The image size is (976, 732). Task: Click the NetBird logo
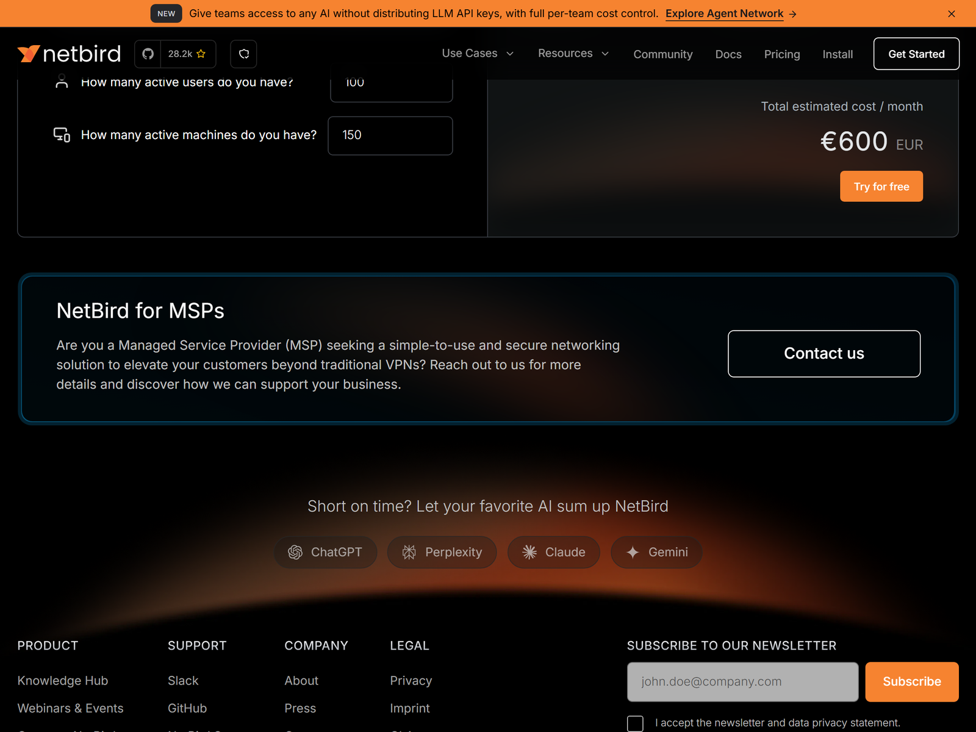point(69,54)
